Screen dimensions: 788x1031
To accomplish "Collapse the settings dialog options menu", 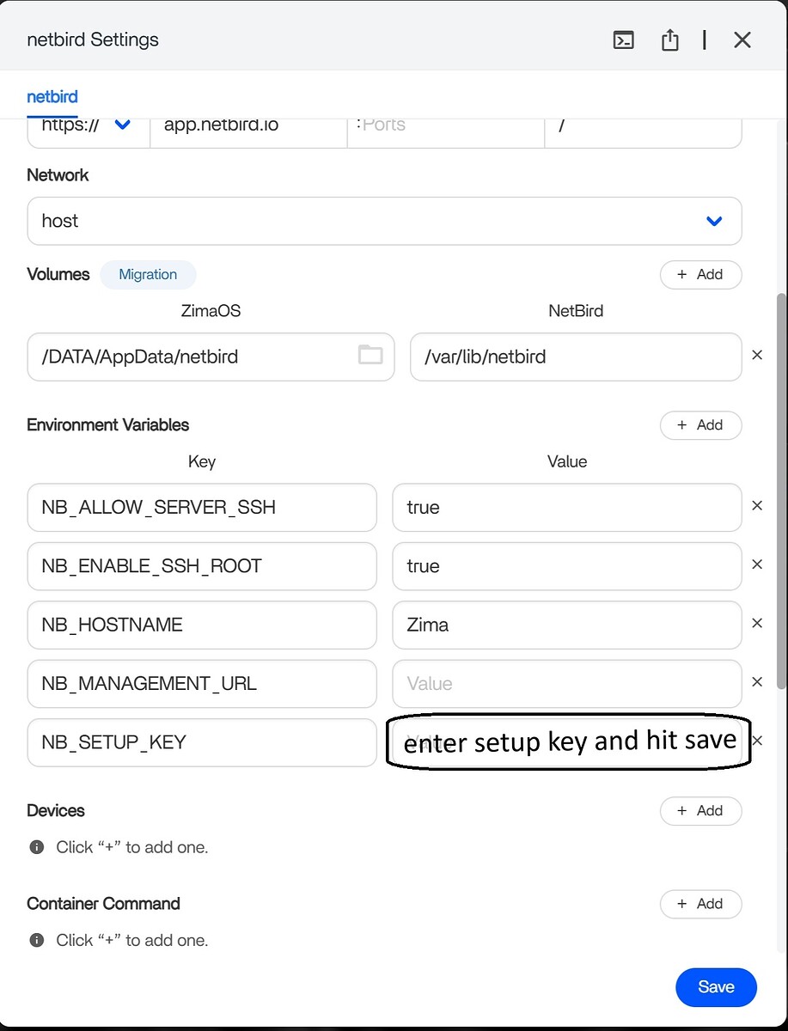I will point(704,40).
